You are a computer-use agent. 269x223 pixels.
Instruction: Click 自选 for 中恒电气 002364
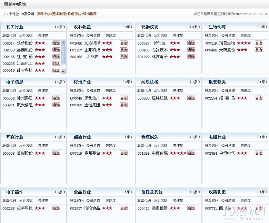(x=259, y=153)
